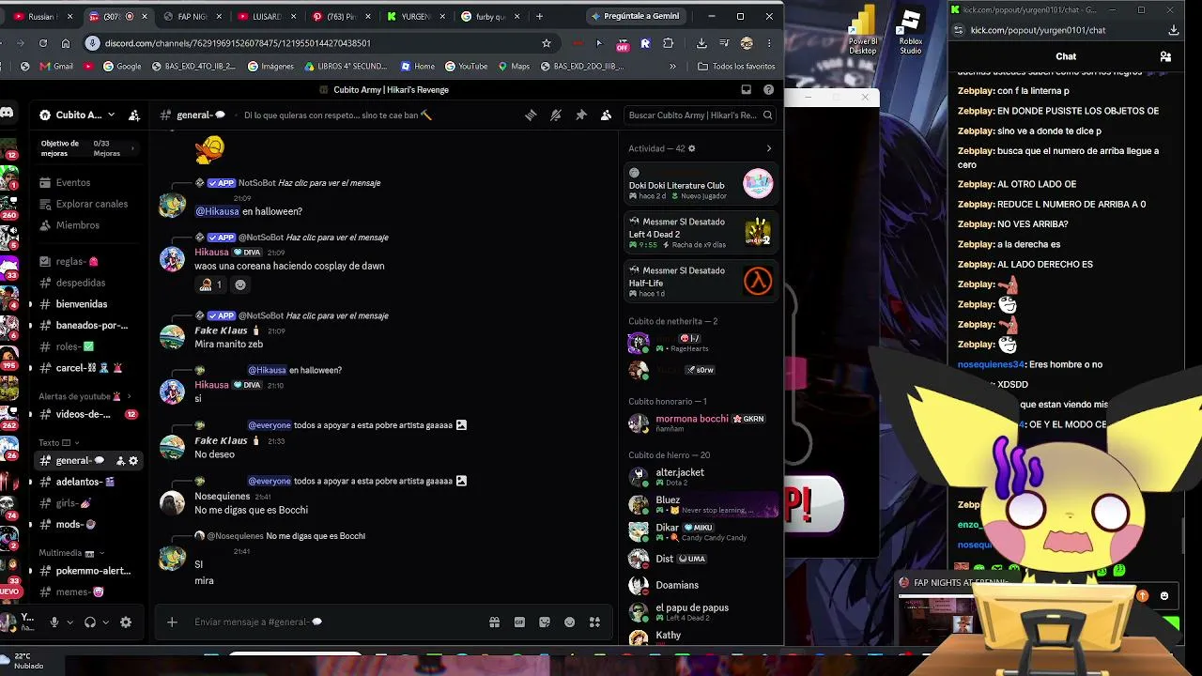Open Kick chat user list icon

click(x=1165, y=56)
